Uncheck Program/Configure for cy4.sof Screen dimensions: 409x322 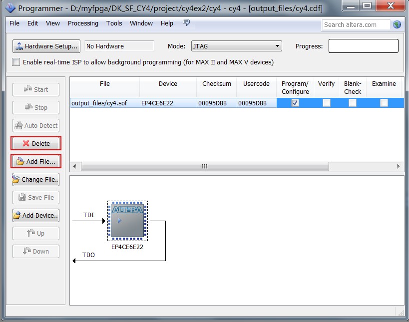click(x=295, y=103)
